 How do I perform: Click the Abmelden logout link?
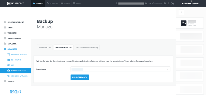point(157,4)
